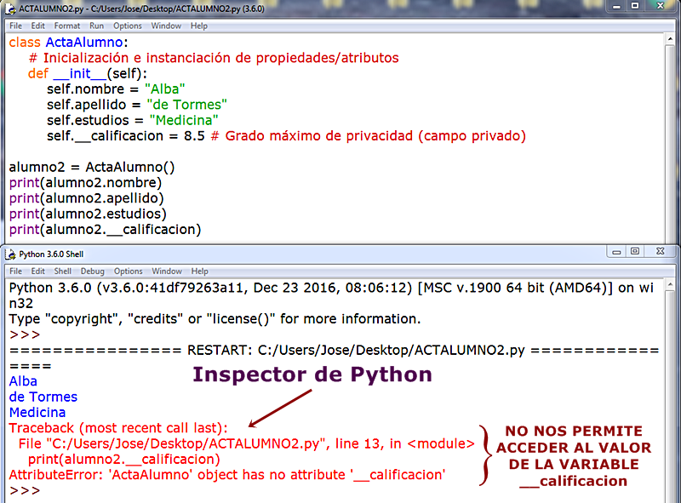Click the 'Grado máximo de privacidad' comment

coord(369,136)
